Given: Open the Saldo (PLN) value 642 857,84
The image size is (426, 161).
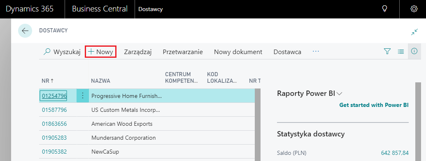Looking at the screenshot, I should pyautogui.click(x=395, y=153).
